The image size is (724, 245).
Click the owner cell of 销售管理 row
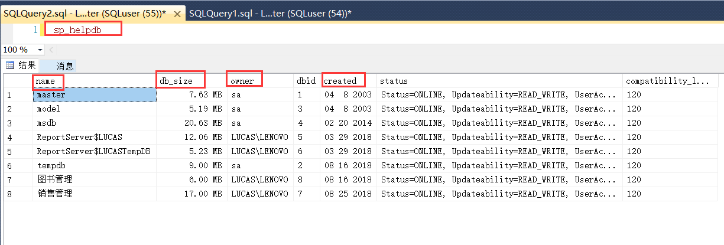click(x=261, y=193)
